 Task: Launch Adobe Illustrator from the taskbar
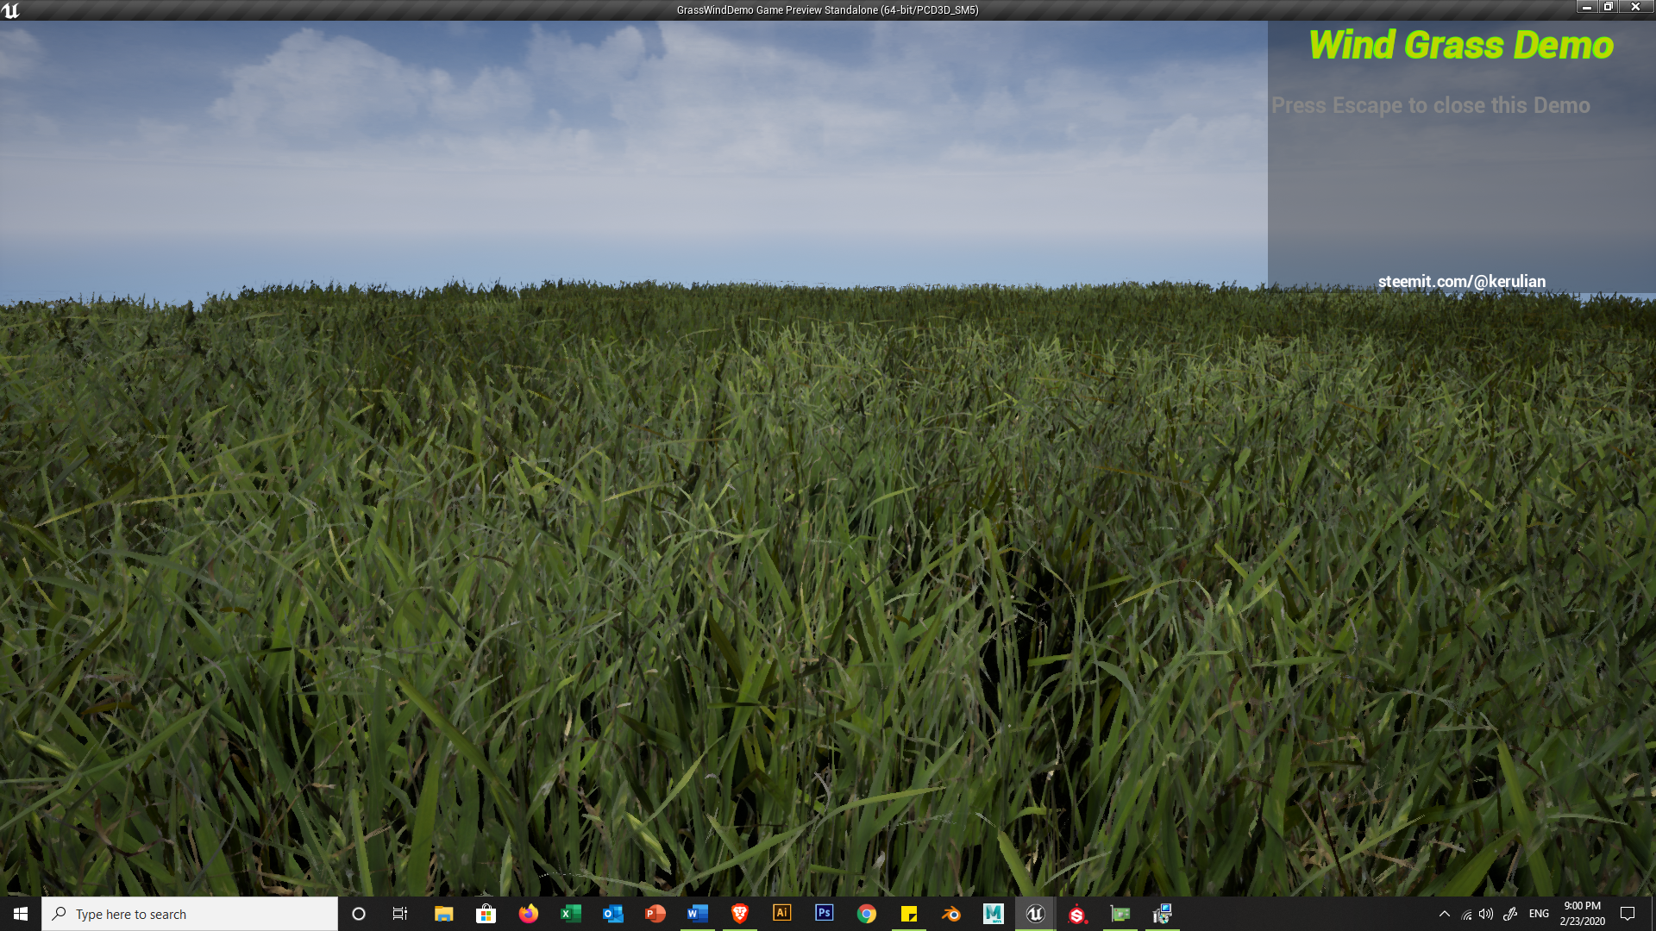781,913
